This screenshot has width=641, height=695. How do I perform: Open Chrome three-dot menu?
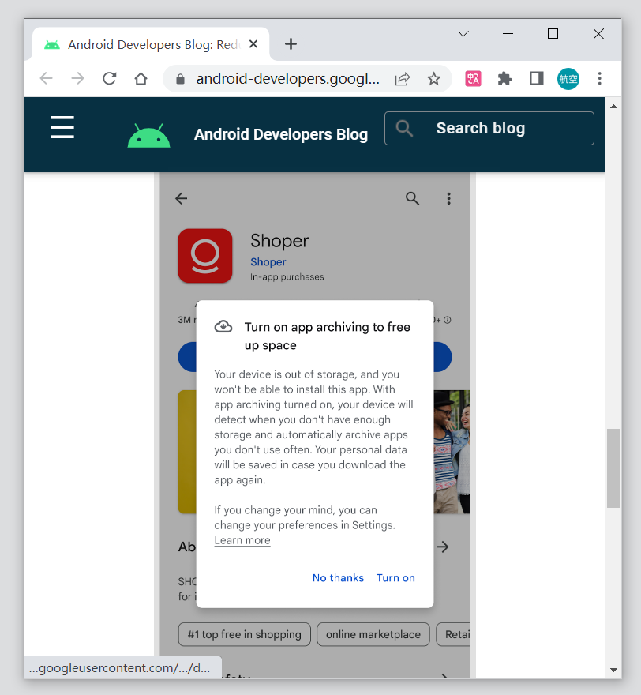[599, 79]
